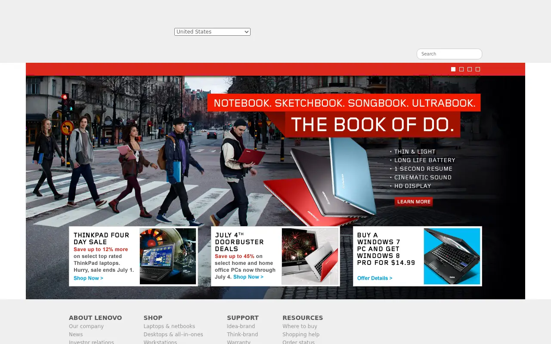Viewport: 551px width, 344px height.
Task: Open the Our company footer link
Action: [x=86, y=326]
